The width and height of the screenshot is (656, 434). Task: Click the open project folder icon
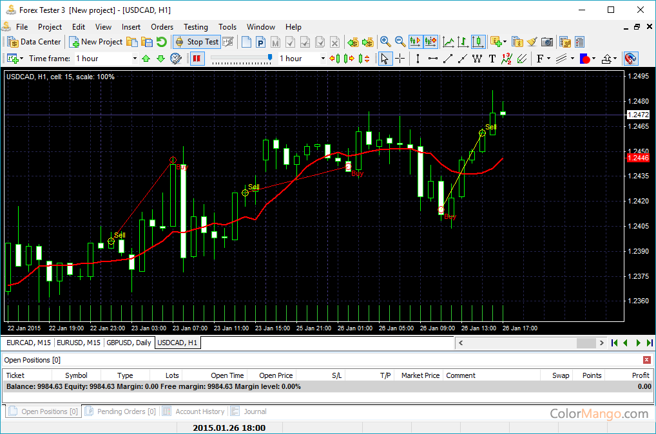[132, 42]
